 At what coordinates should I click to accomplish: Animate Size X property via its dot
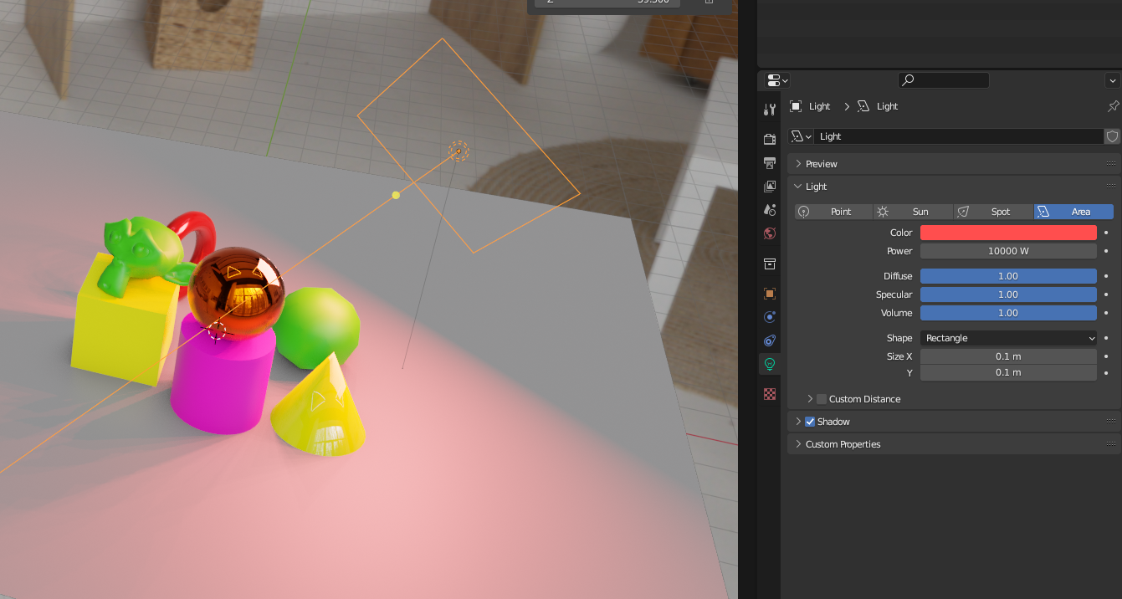point(1106,356)
